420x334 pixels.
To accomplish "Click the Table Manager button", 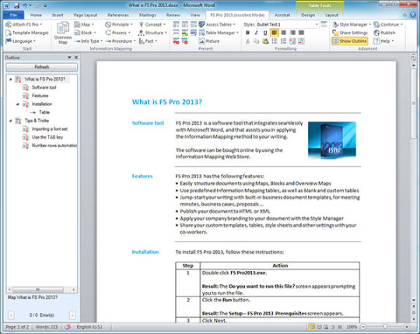I will 219,33.
